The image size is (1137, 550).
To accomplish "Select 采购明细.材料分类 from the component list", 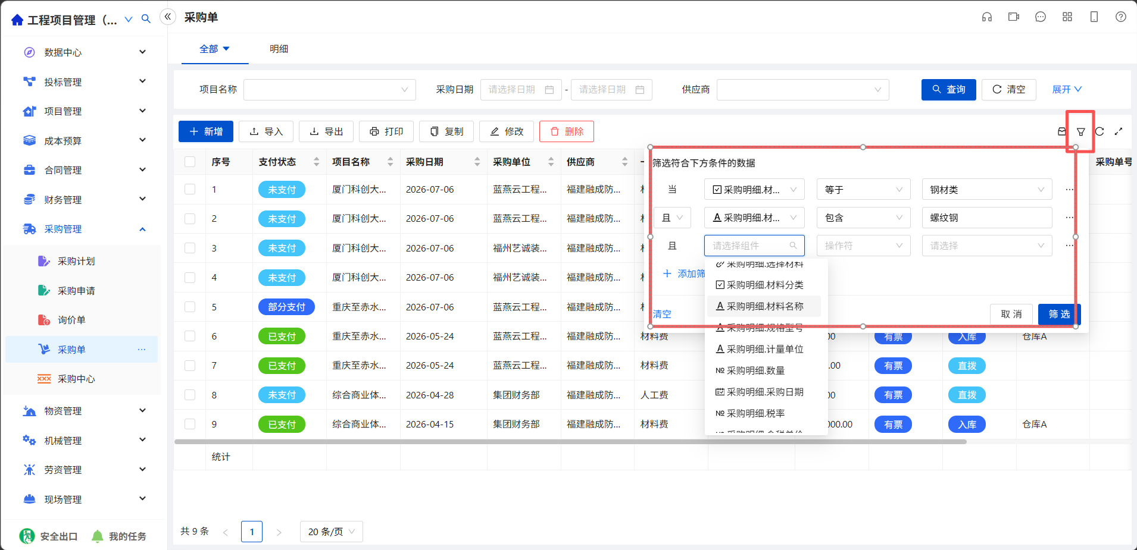I will (764, 285).
